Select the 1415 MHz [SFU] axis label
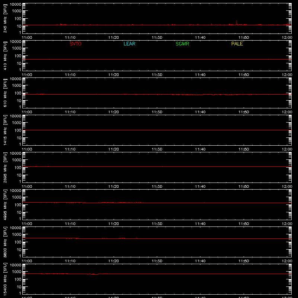The width and height of the screenshot is (298, 298). point(5,130)
